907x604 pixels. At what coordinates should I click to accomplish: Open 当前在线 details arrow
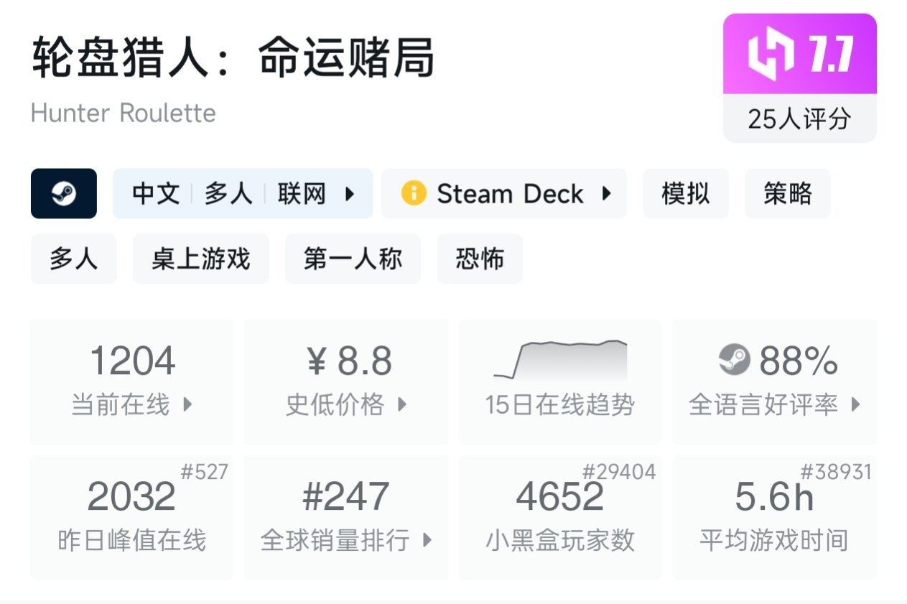click(187, 404)
